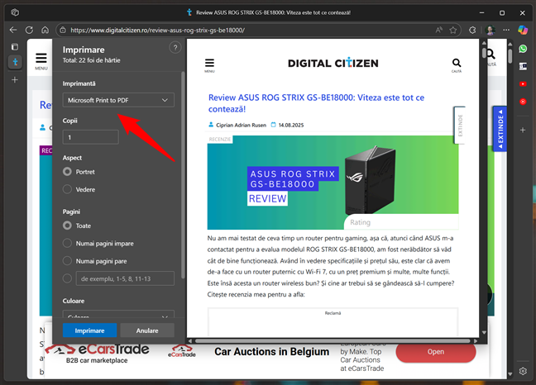Image resolution: width=536 pixels, height=385 pixels.
Task: Open Edge sidebar settings gear
Action: 523,371
